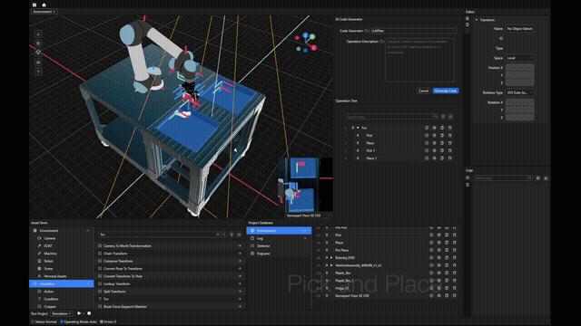Delete the For operation in Operation Tree
Image resolution: width=581 pixels, height=326 pixels.
[x=450, y=128]
